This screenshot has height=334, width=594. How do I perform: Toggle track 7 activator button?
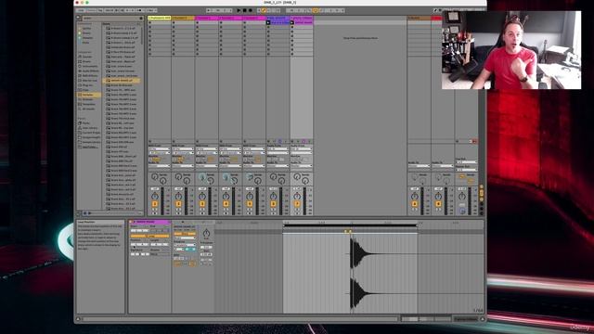[297, 204]
